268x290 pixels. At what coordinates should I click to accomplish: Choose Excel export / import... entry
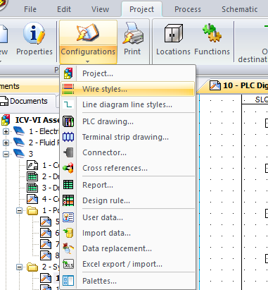128,264
